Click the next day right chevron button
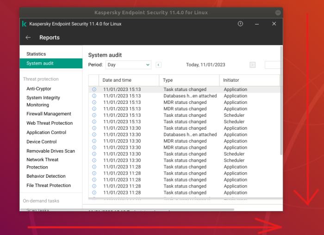Image resolution: width=324 pixels, height=235 pixels. 252,65
